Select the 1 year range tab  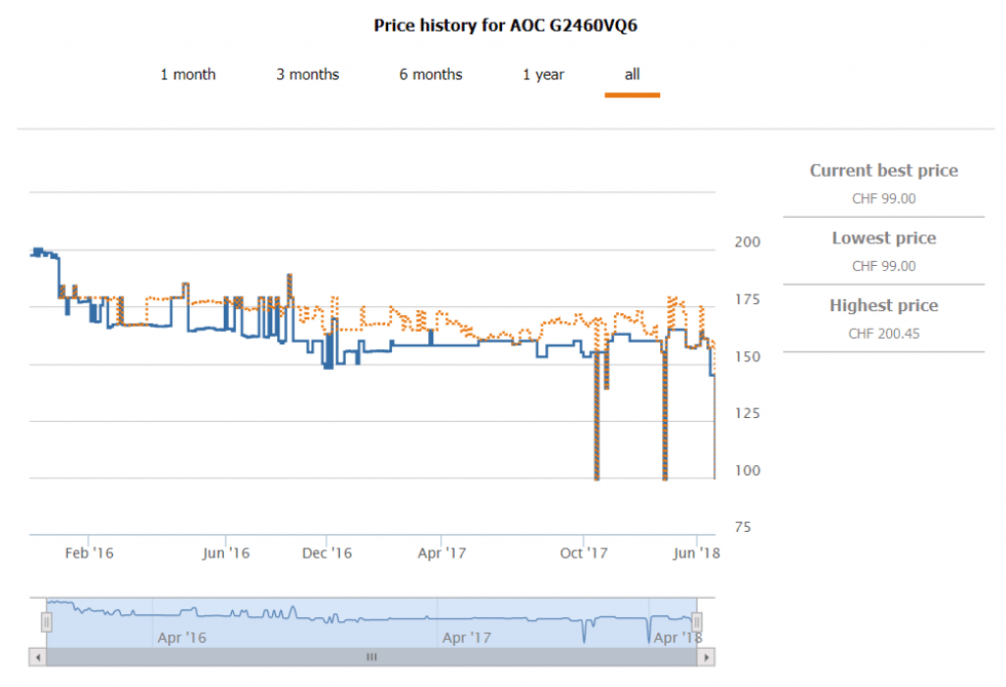point(543,75)
